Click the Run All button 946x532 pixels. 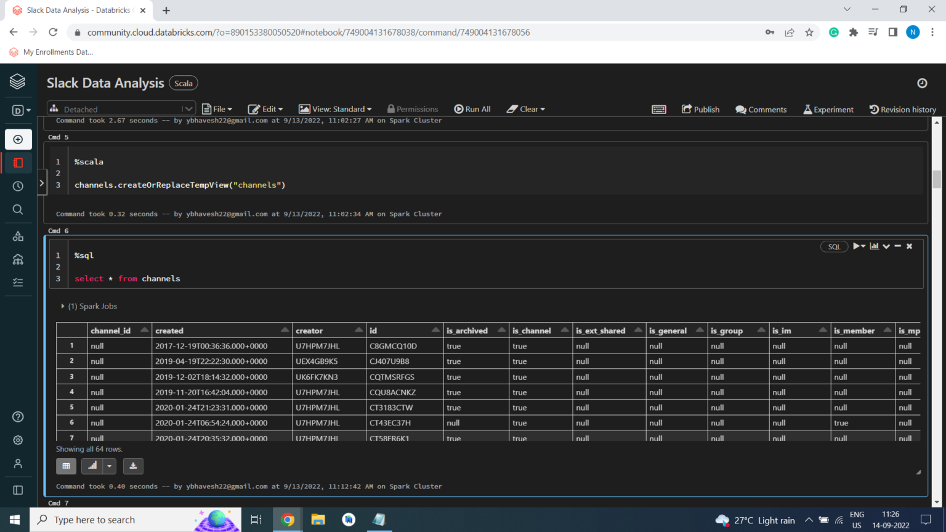[x=472, y=109]
